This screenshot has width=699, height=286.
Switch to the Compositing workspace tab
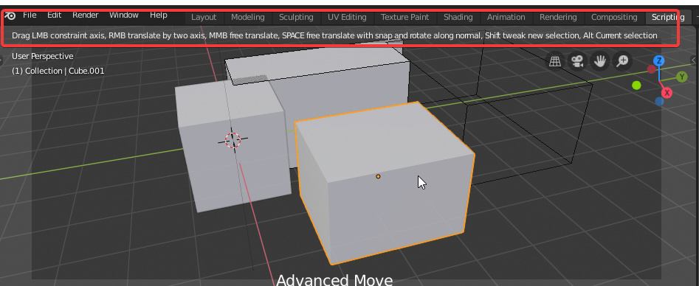(x=614, y=18)
